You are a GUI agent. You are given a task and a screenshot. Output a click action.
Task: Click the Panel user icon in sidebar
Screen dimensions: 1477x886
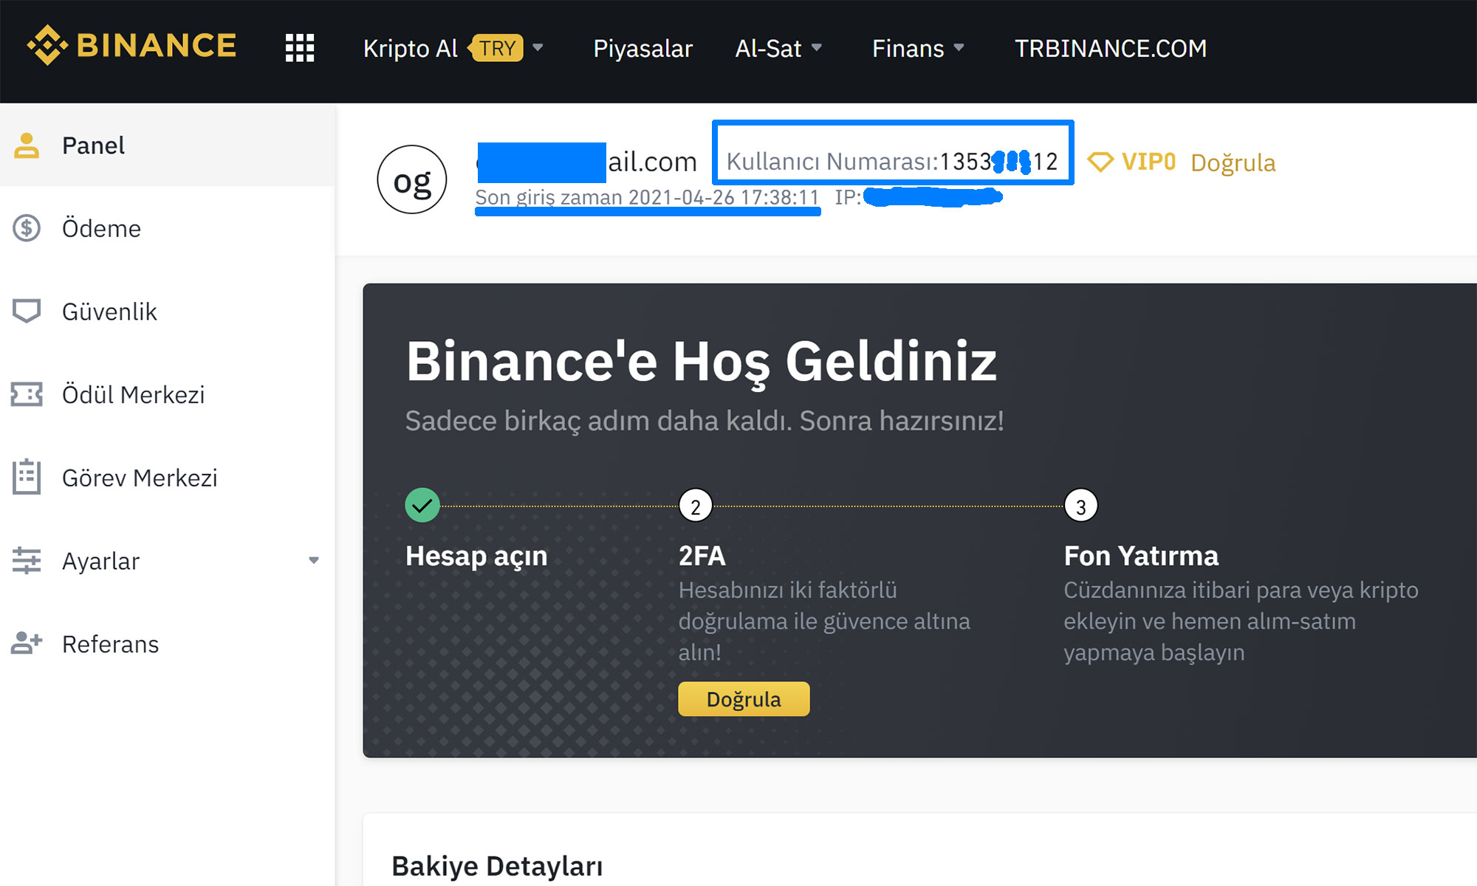(x=27, y=145)
